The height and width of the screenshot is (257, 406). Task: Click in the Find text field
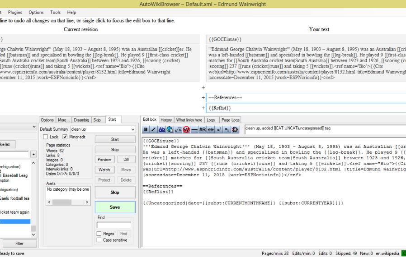click(113, 225)
